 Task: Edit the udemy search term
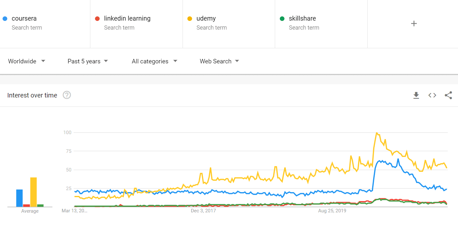click(206, 19)
